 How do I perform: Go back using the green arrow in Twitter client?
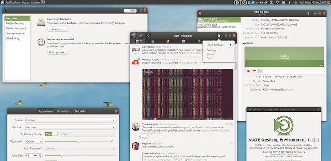click(x=148, y=36)
